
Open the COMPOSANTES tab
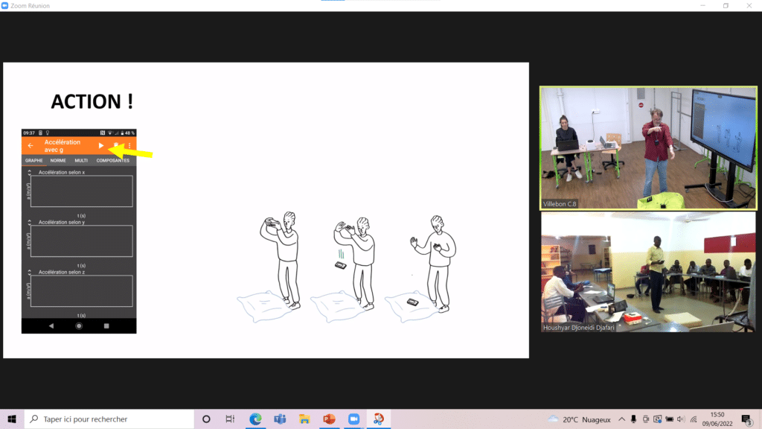click(112, 160)
